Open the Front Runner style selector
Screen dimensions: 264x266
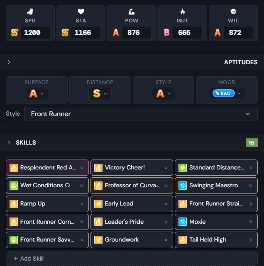[x=141, y=114]
